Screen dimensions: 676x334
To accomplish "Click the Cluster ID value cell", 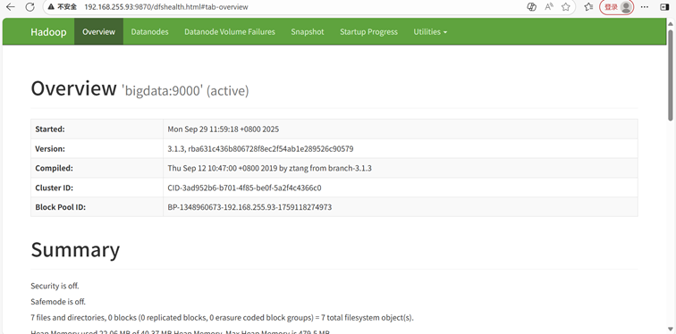I will (x=400, y=188).
